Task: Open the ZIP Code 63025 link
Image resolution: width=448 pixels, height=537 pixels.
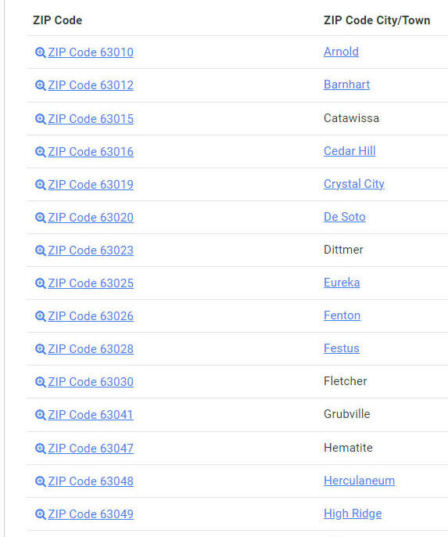Action: [x=91, y=283]
